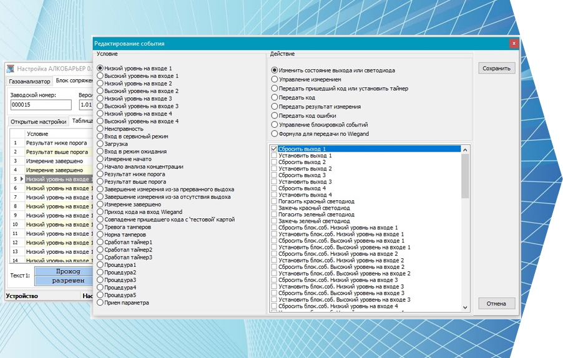Viewport: 563px width, 358px height.
Task: Select table row 1 'Результат ниже порога'
Action: (x=51, y=143)
